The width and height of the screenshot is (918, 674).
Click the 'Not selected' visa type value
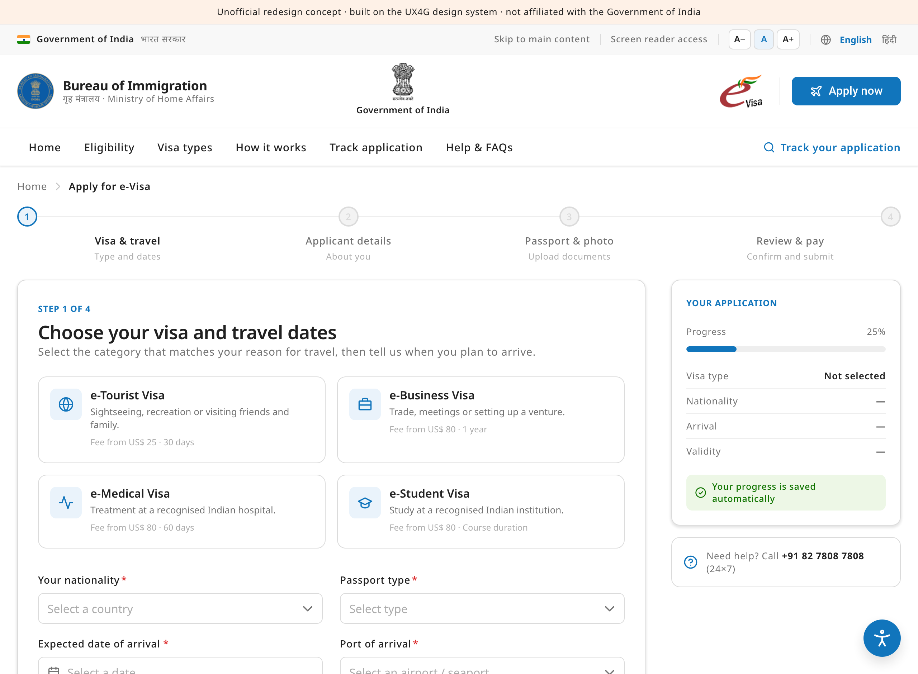855,376
